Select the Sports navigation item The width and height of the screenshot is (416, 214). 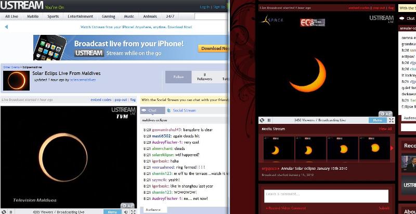tap(53, 17)
